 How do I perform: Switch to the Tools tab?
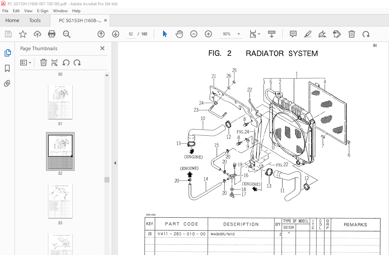tap(35, 20)
